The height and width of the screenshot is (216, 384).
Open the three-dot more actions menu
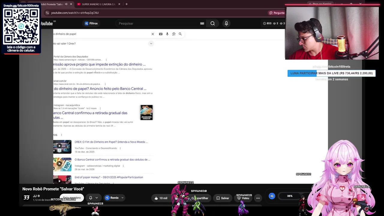pos(258,198)
